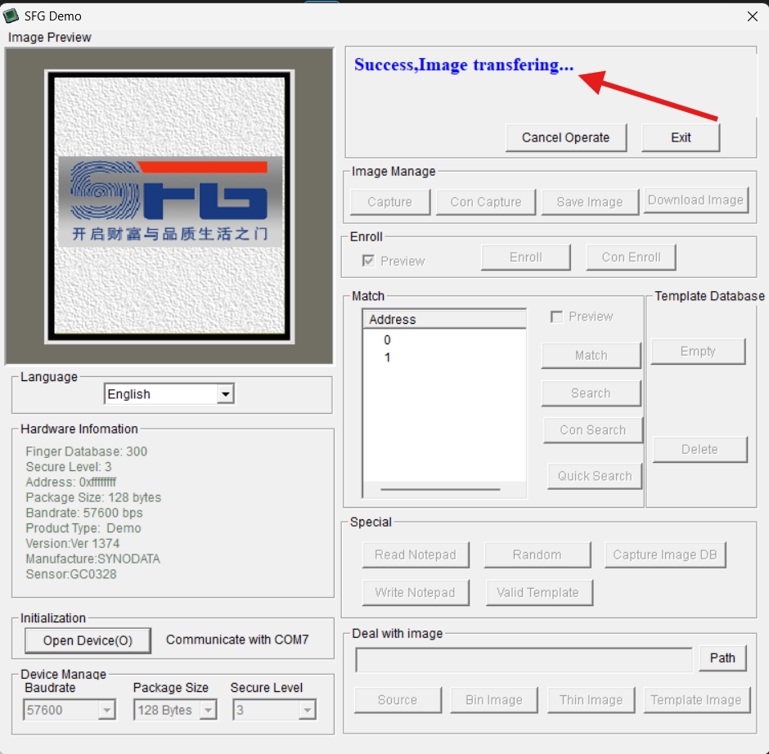Click the Capture button in Image Manage
Image resolution: width=769 pixels, height=754 pixels.
pos(390,202)
